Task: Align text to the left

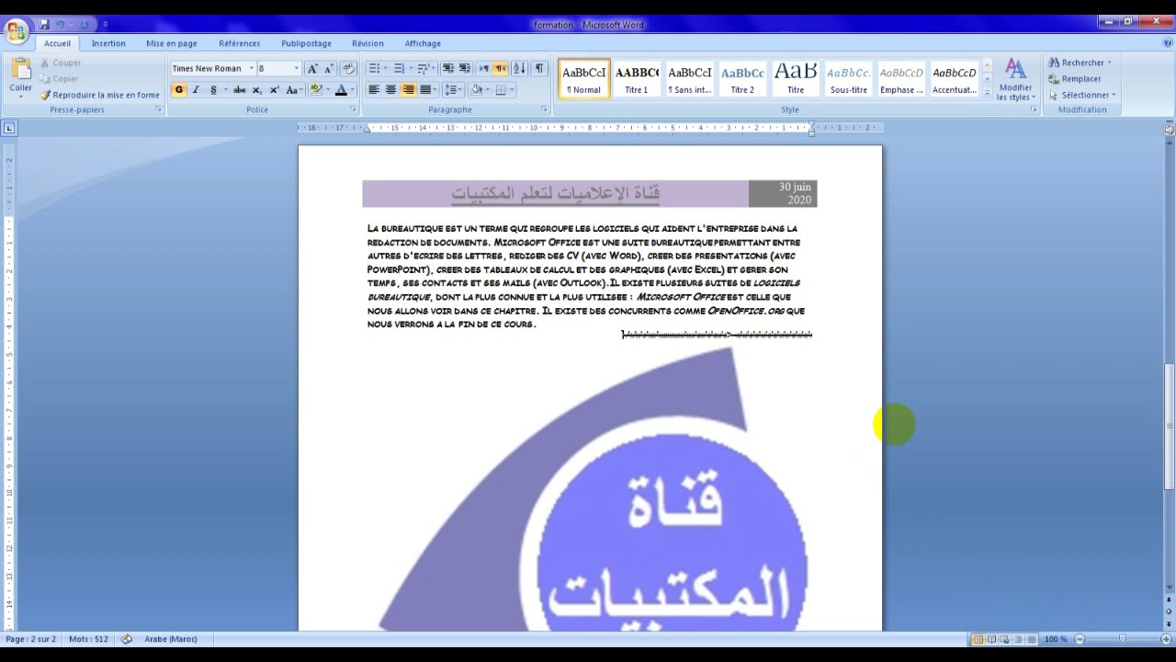Action: click(374, 89)
